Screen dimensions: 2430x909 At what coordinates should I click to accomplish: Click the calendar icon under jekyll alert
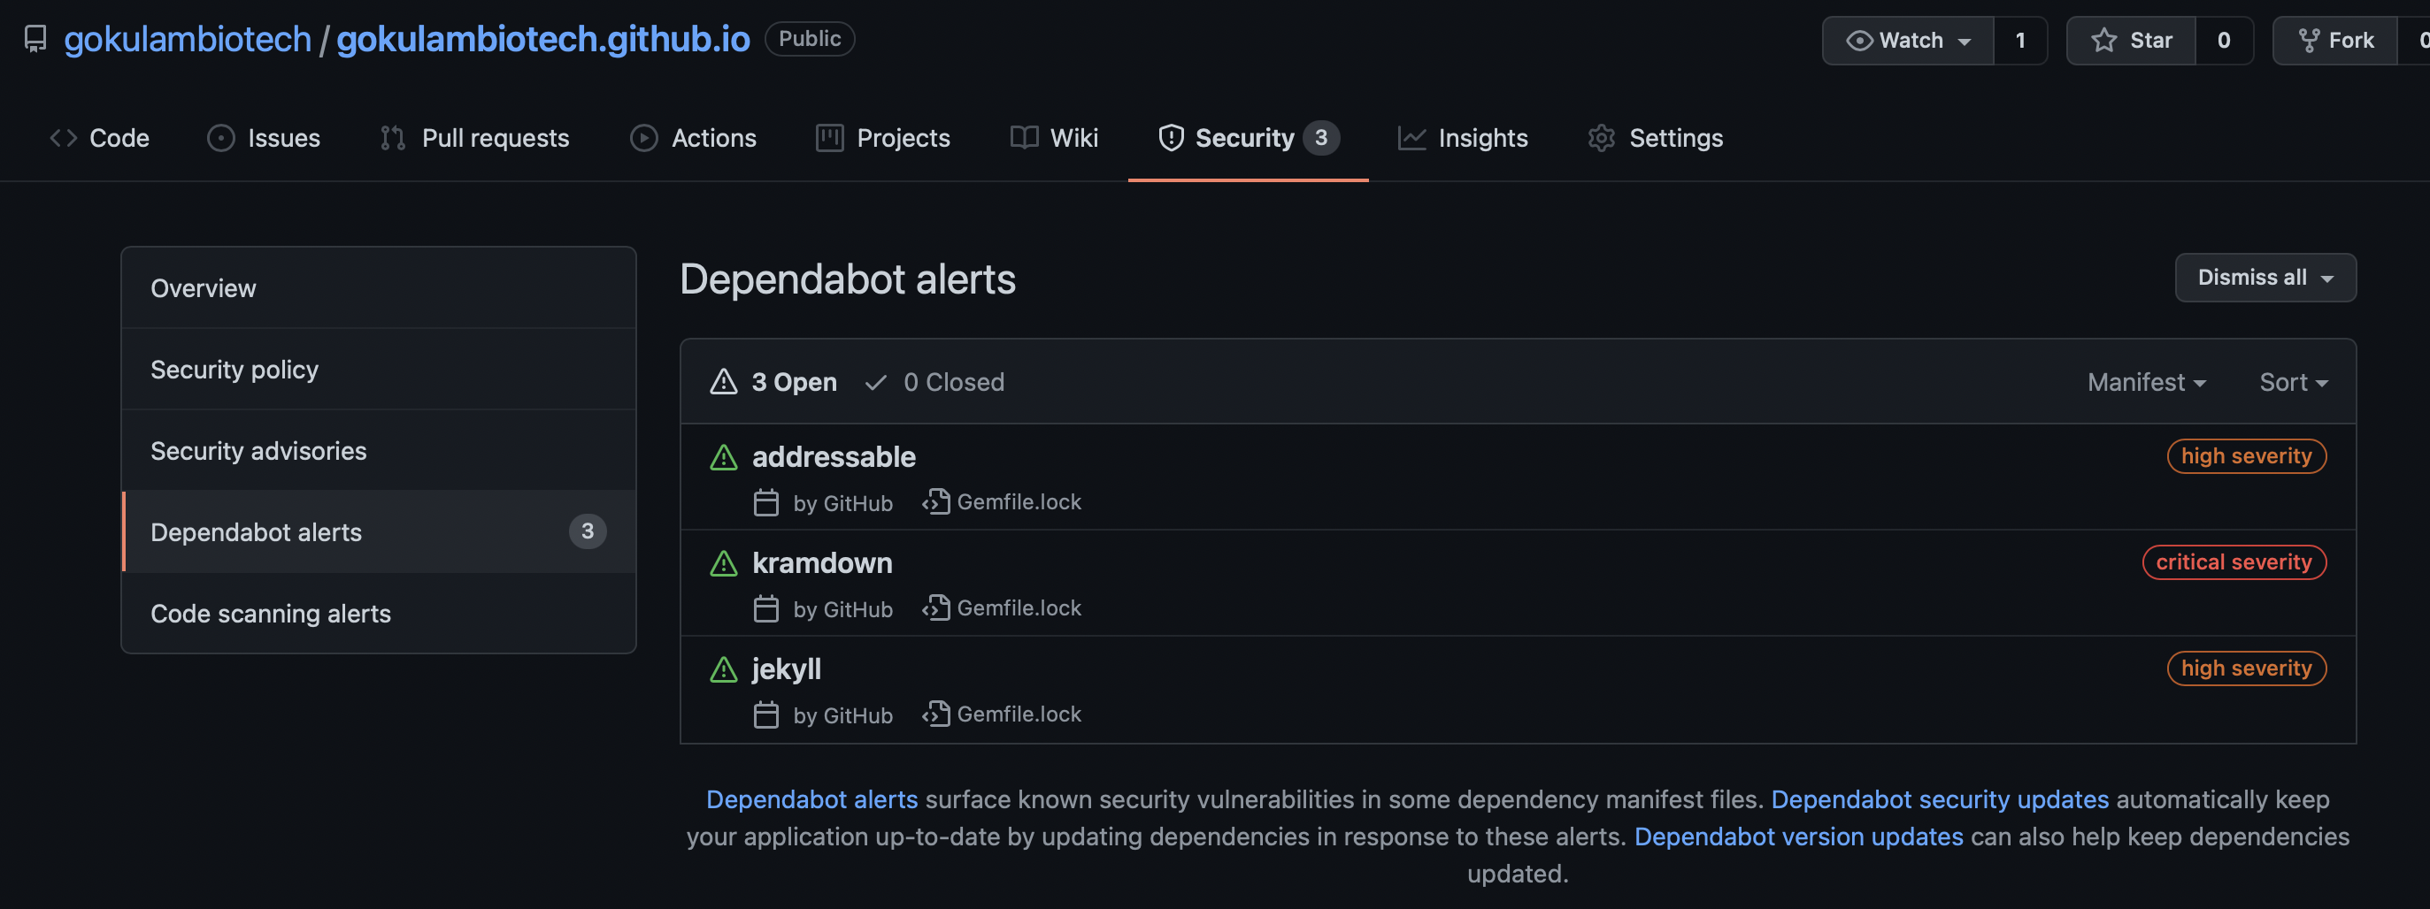pyautogui.click(x=766, y=714)
